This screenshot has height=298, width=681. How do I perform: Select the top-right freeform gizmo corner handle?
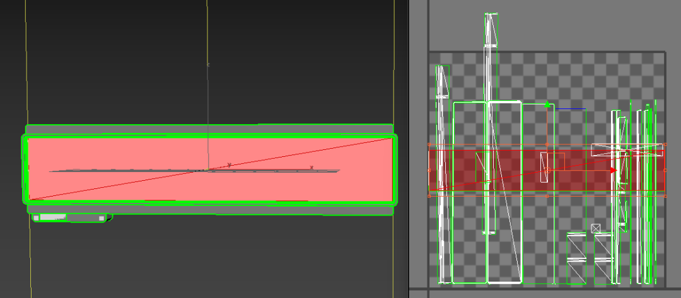click(x=665, y=144)
